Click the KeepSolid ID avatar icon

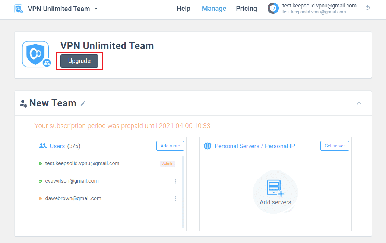(273, 8)
